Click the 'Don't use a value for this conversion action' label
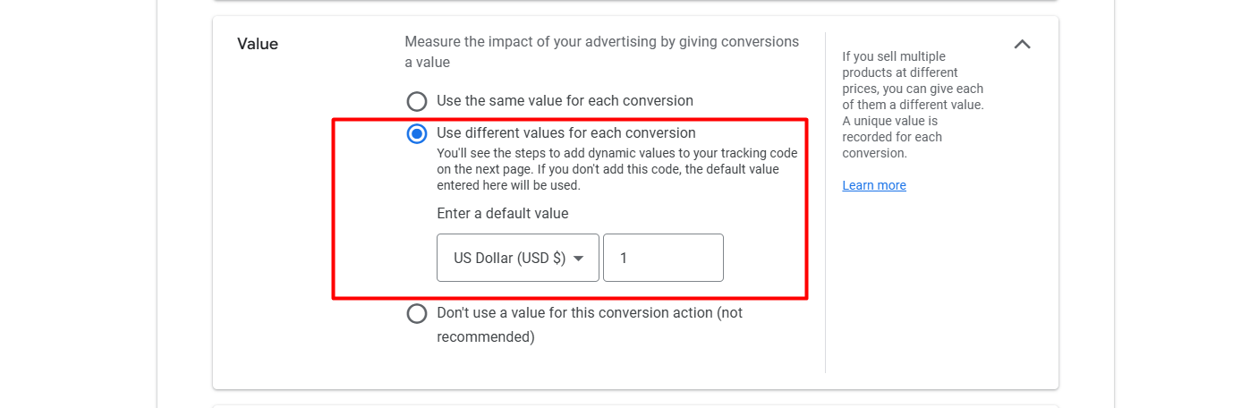Screen dimensions: 1241x408 tap(589, 313)
